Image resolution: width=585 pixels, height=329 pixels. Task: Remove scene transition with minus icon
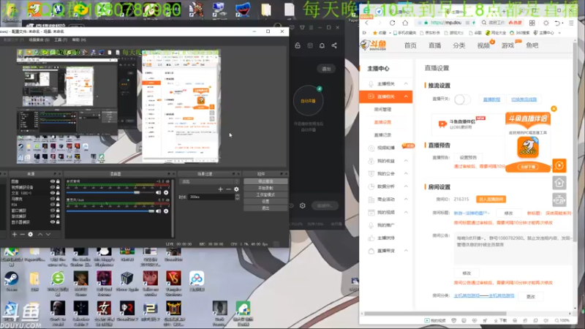228,189
